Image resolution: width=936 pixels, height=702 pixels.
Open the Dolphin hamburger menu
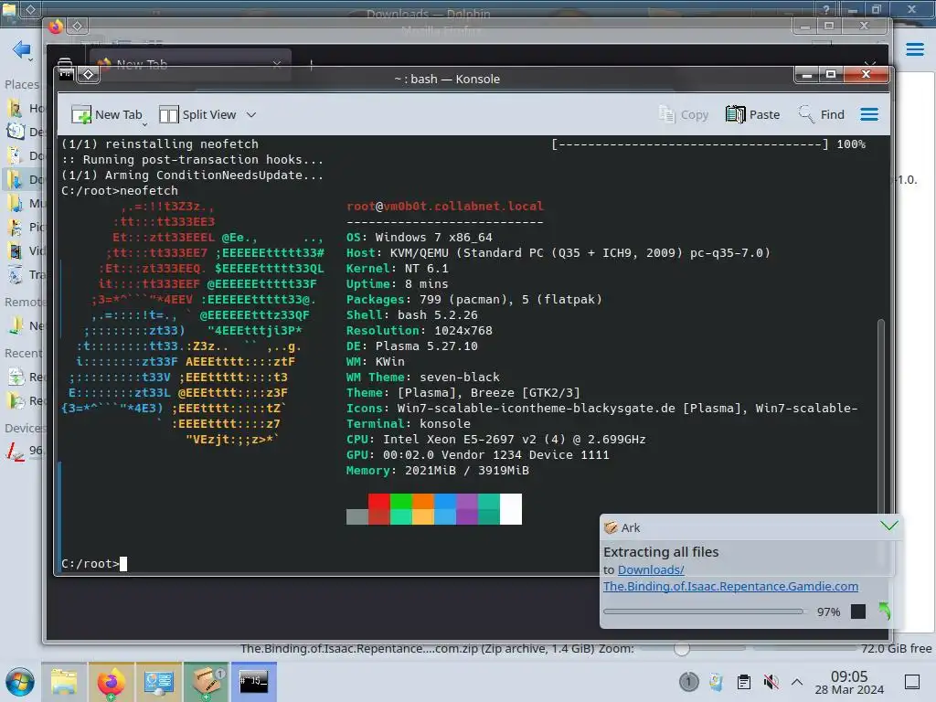click(914, 49)
